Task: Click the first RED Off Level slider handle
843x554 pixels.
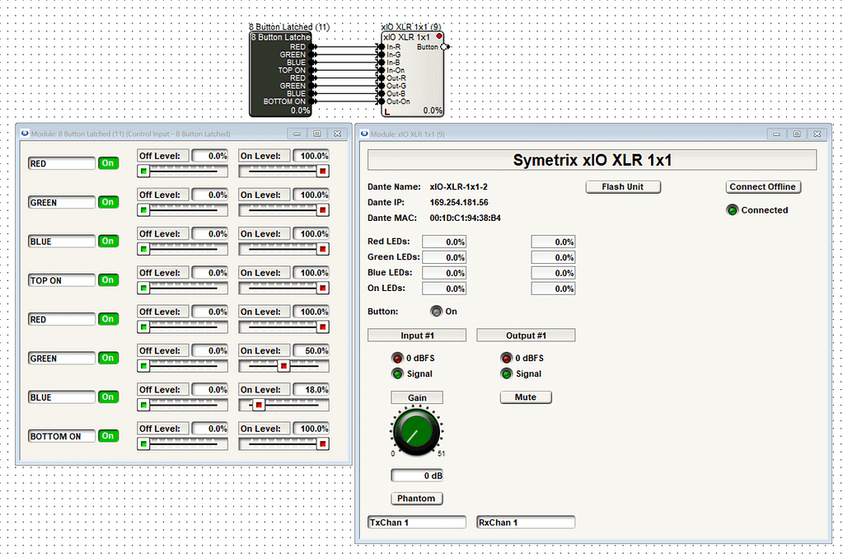Action: [143, 171]
